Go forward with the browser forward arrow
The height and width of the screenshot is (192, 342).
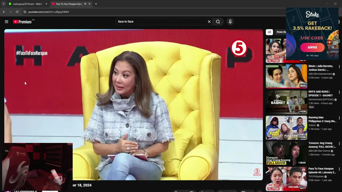[10, 12]
